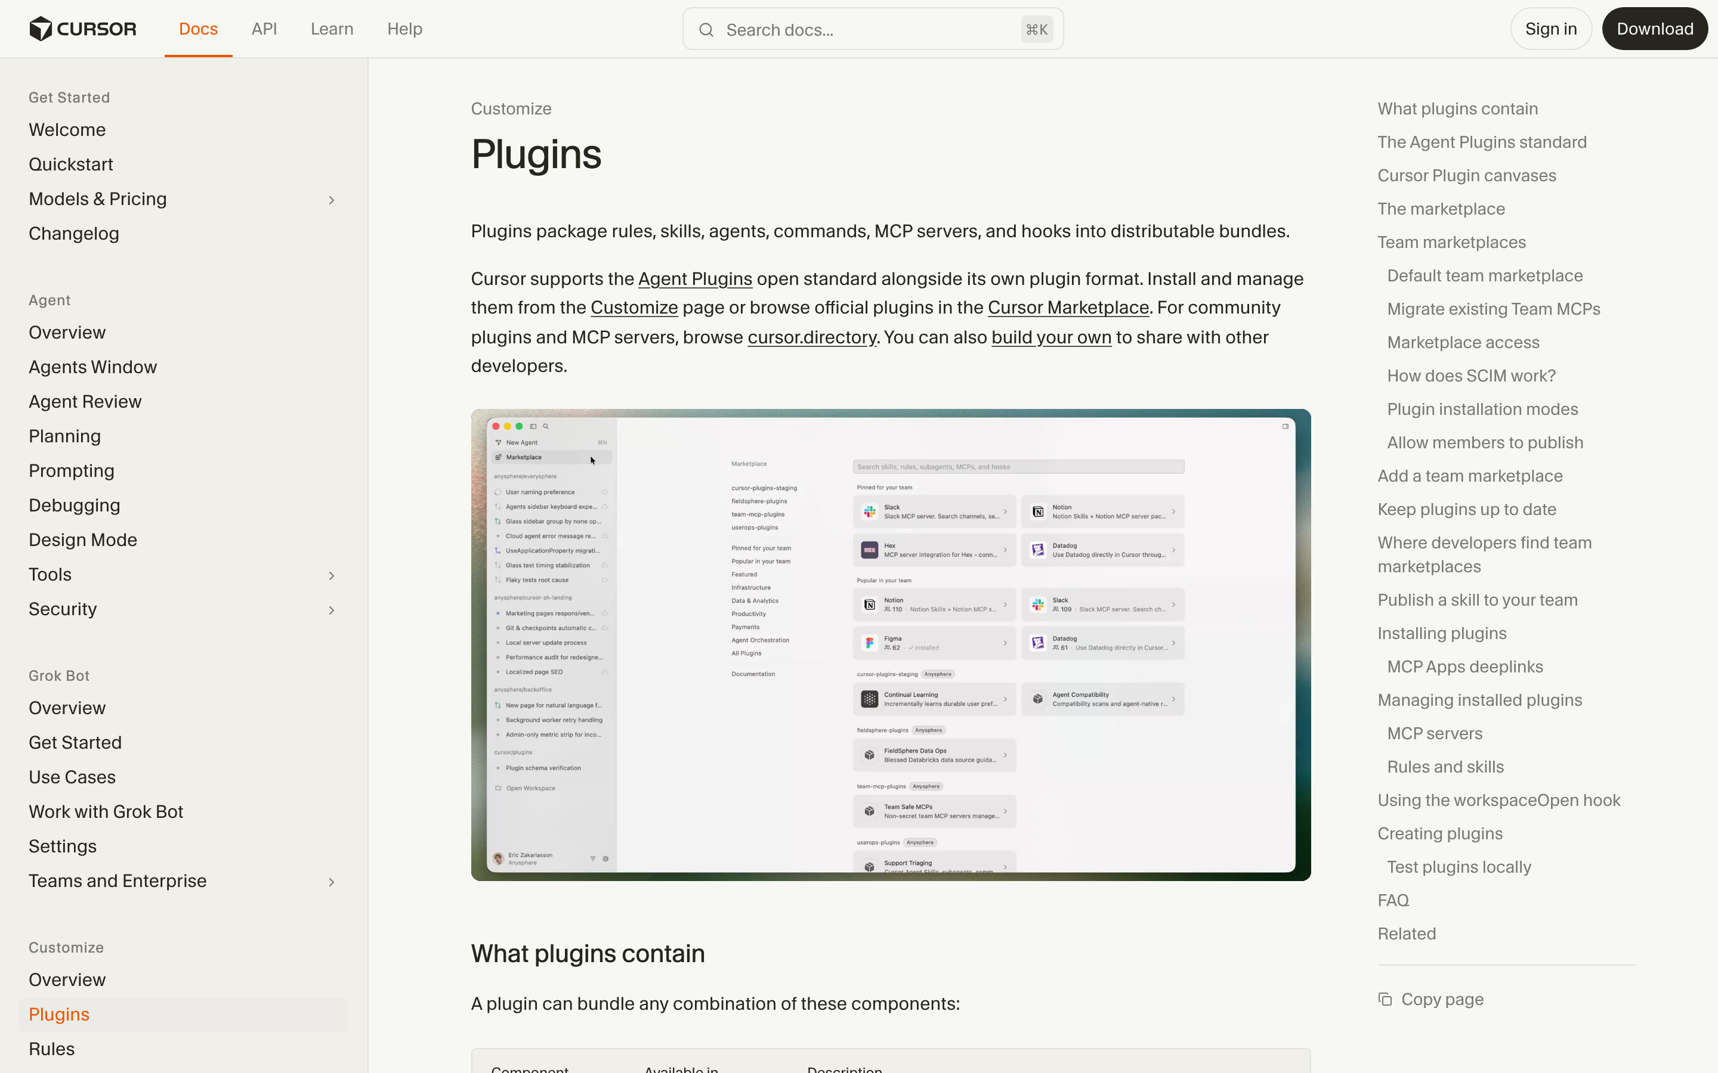Jump to FAQ in contents
The image size is (1718, 1073).
(x=1393, y=900)
